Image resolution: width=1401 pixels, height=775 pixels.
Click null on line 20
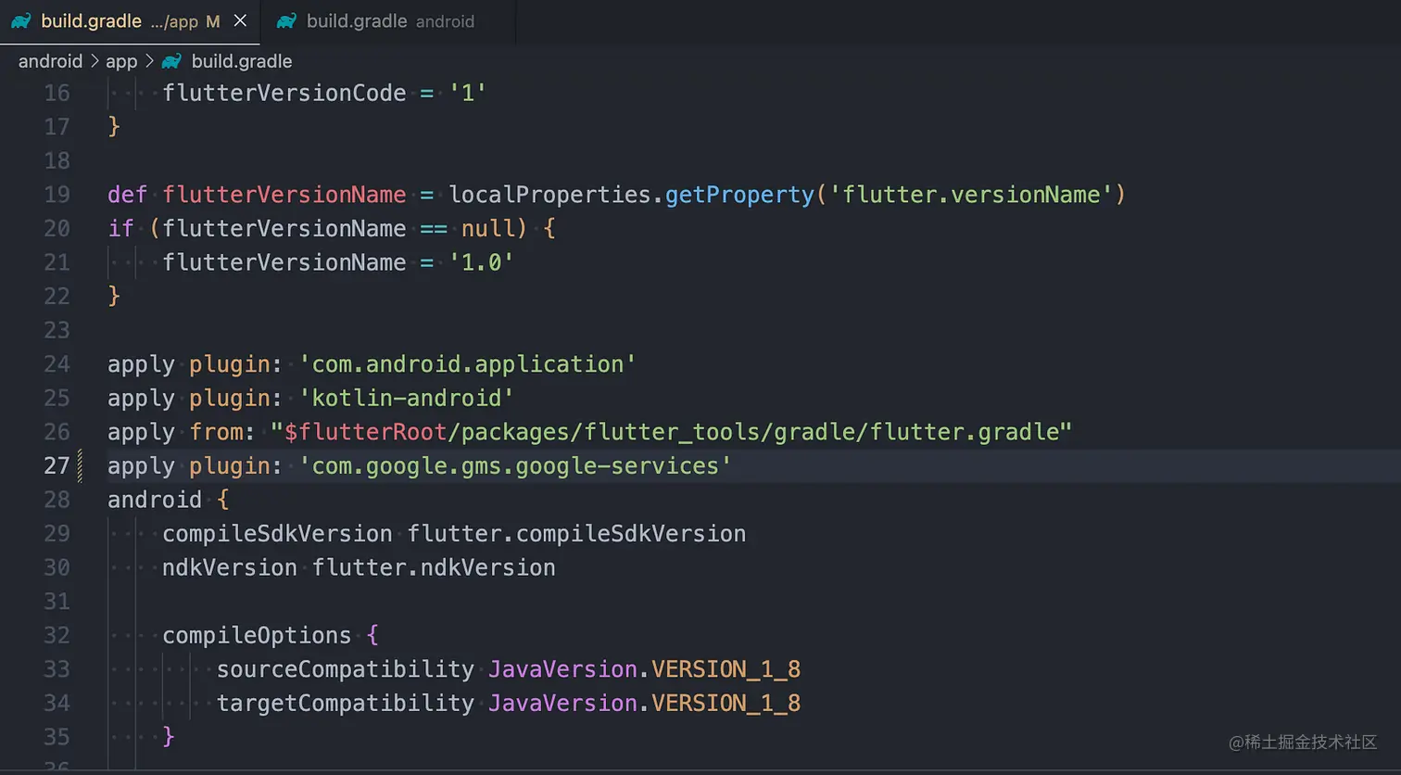487,228
